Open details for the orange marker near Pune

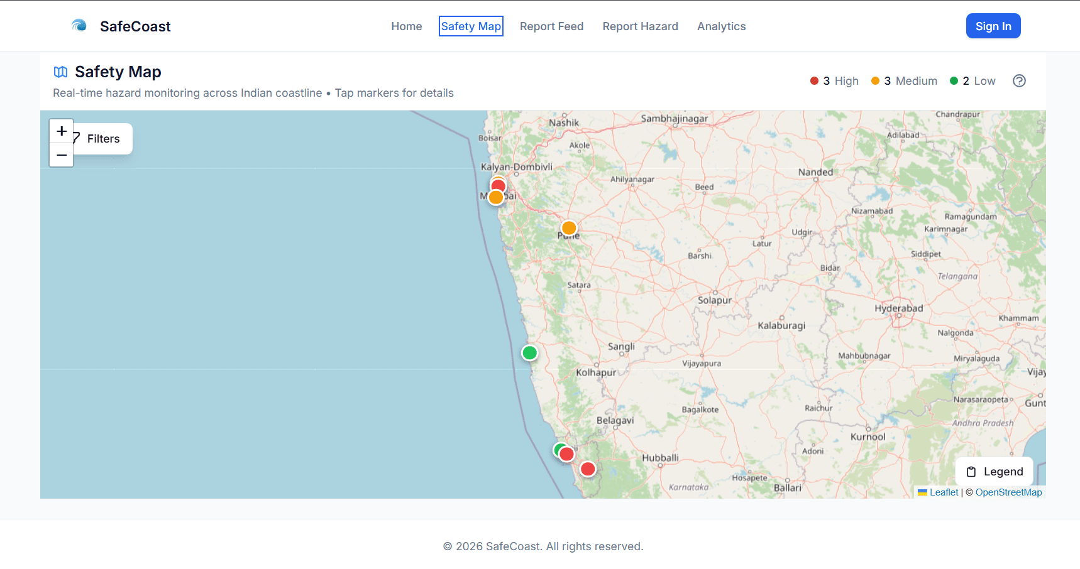click(569, 227)
